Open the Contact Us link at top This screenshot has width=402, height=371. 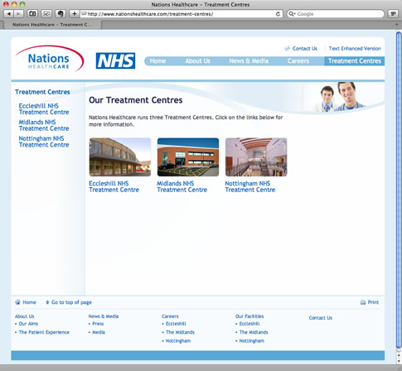305,49
